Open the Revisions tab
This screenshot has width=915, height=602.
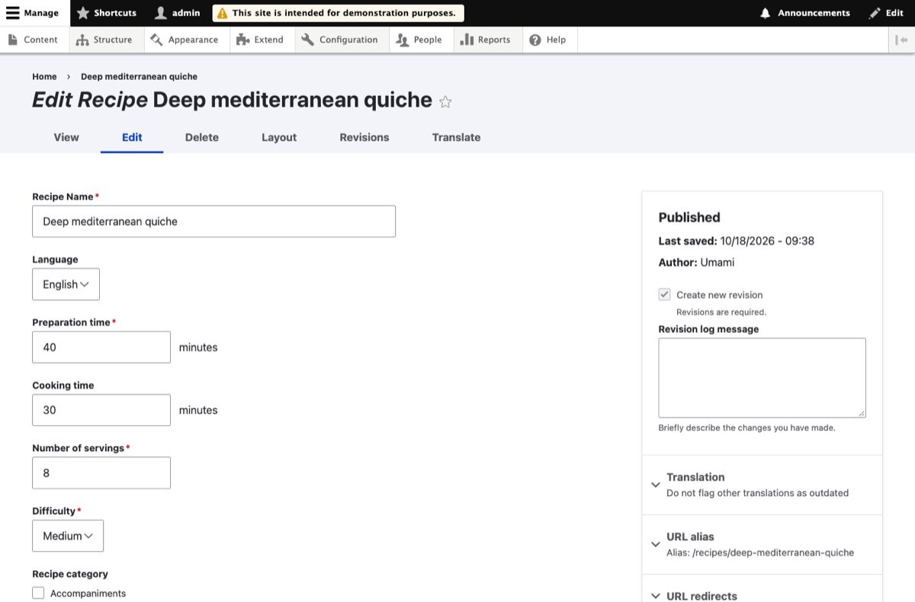coord(364,137)
